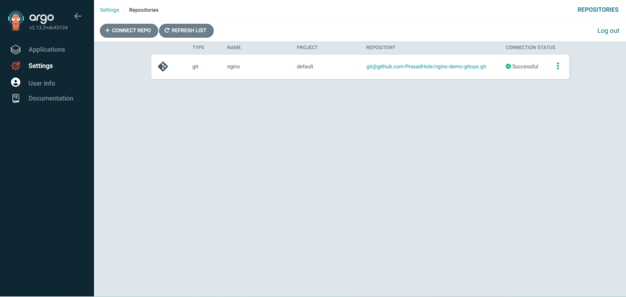Click the CONNECTION STATUS column header
This screenshot has width=626, height=297.
(531, 48)
